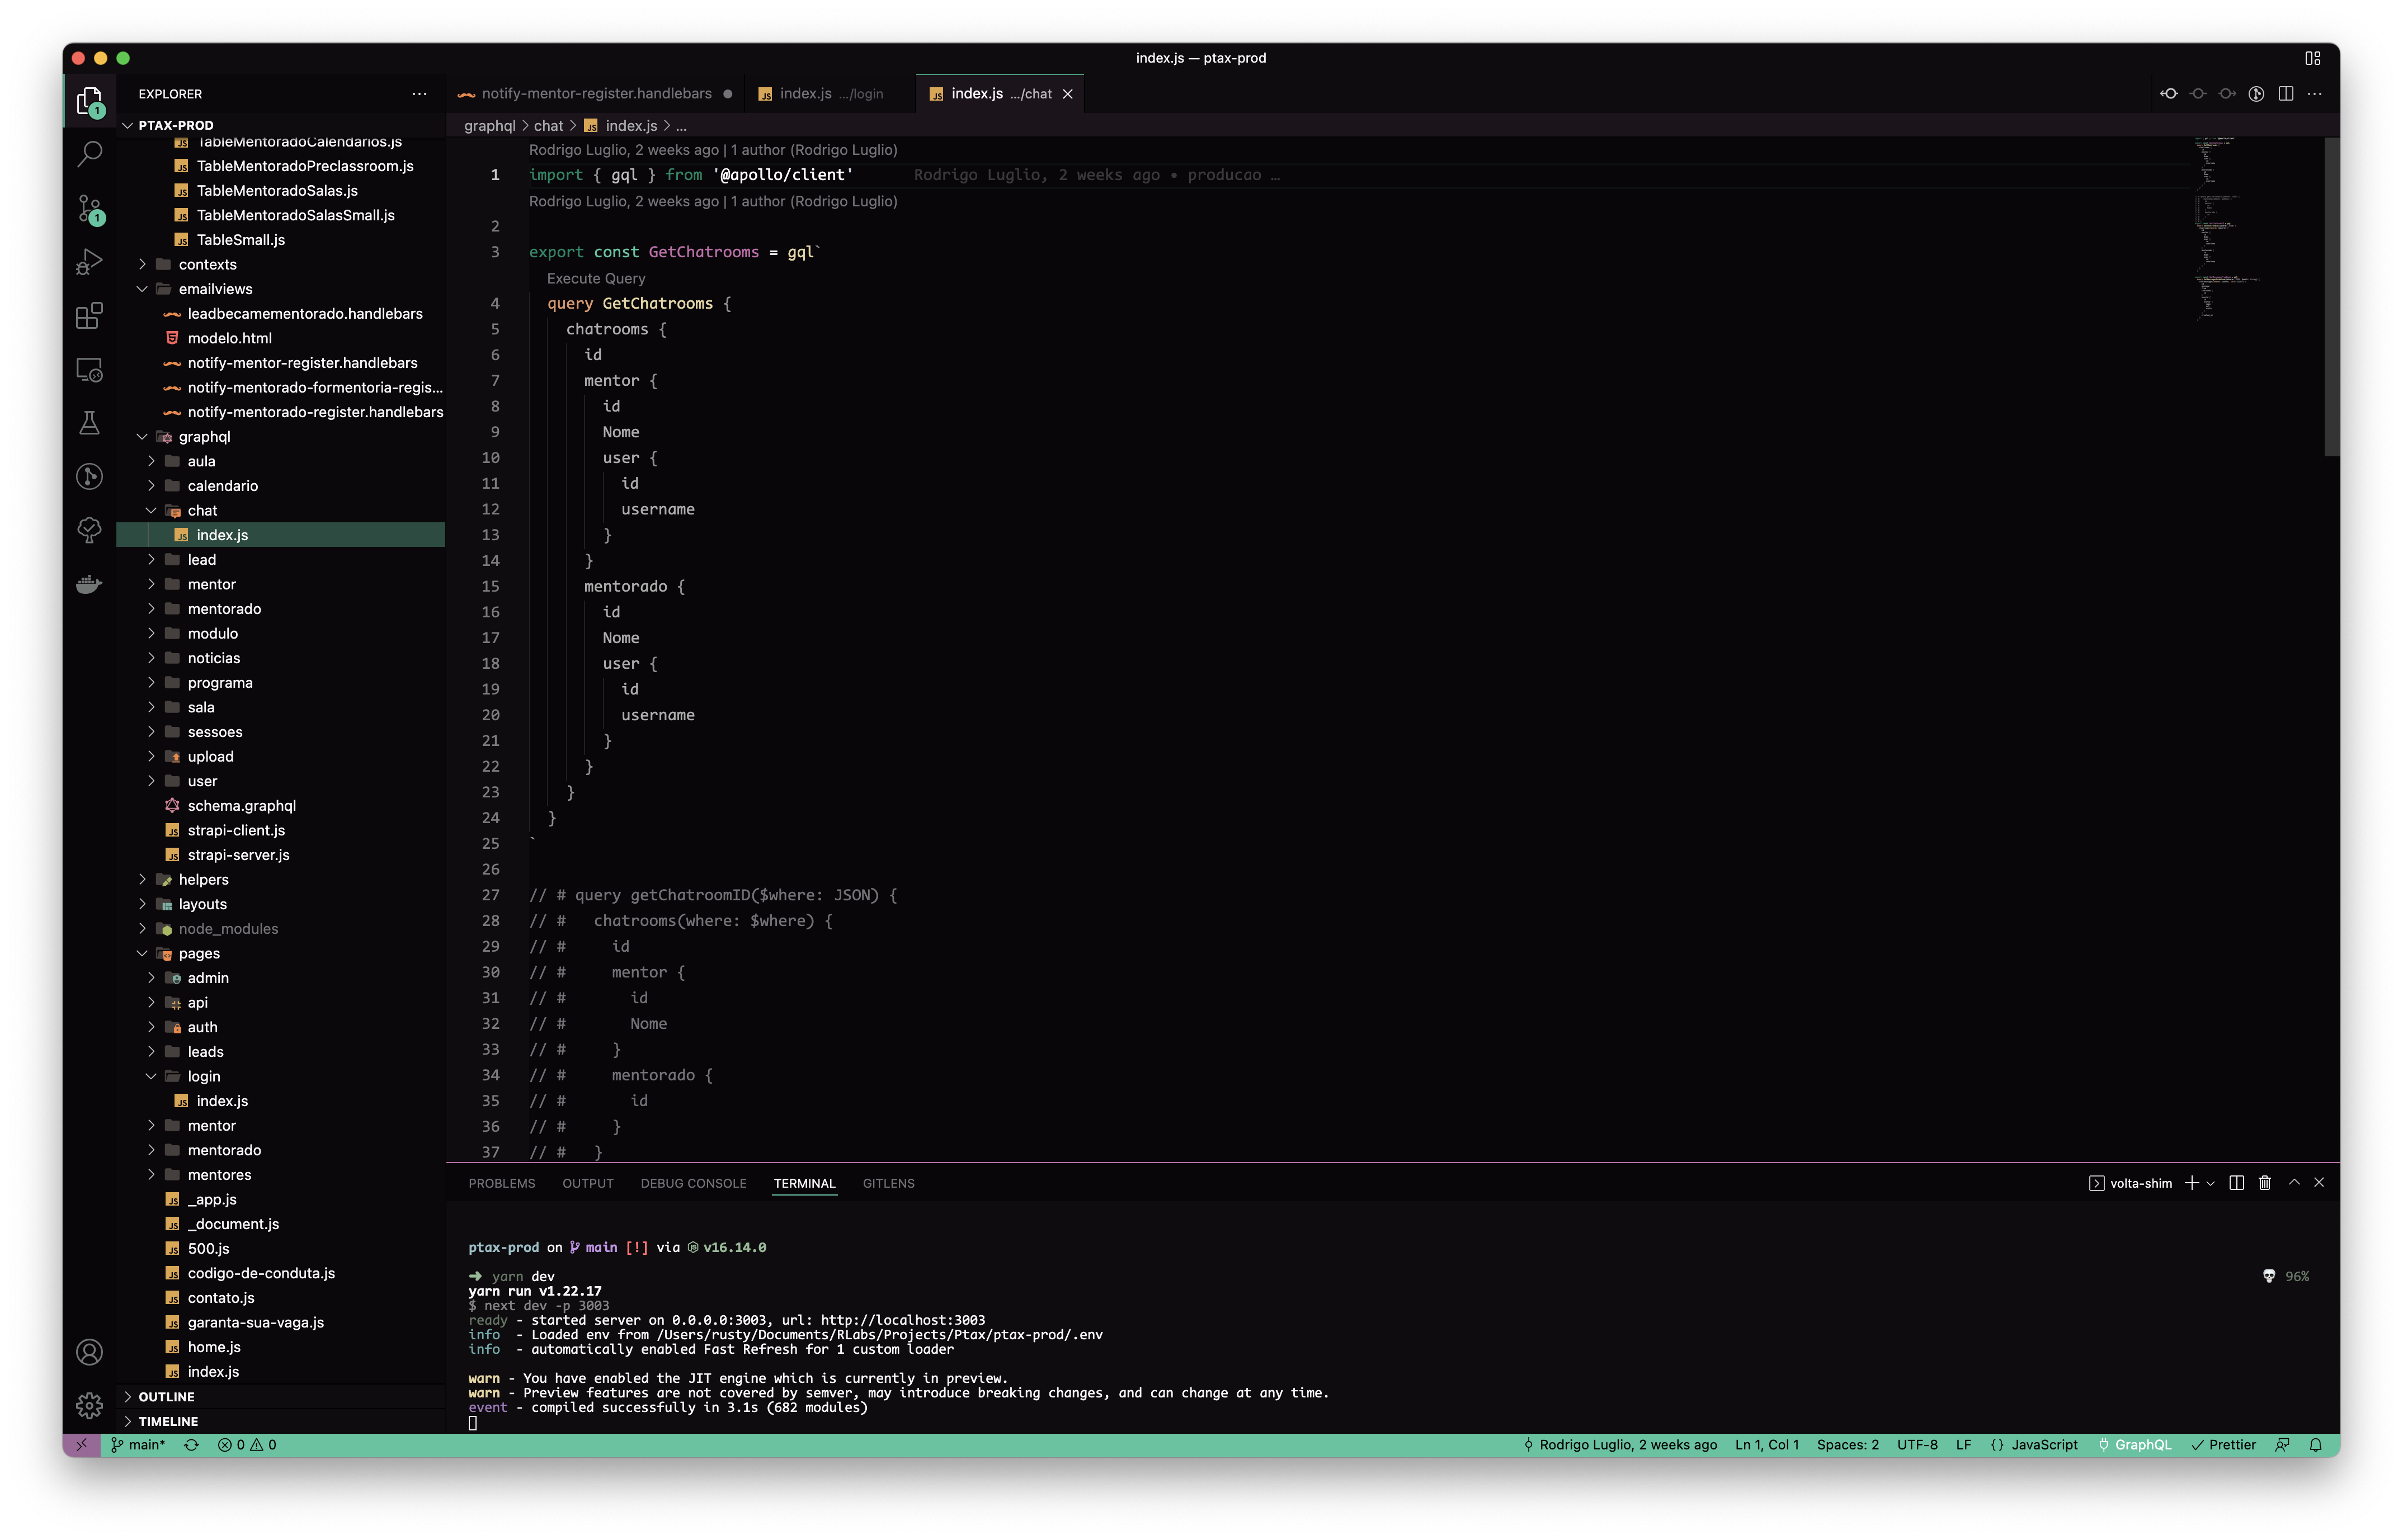Open Manage gear in activity bar
The height and width of the screenshot is (1540, 2403).
(x=89, y=1405)
